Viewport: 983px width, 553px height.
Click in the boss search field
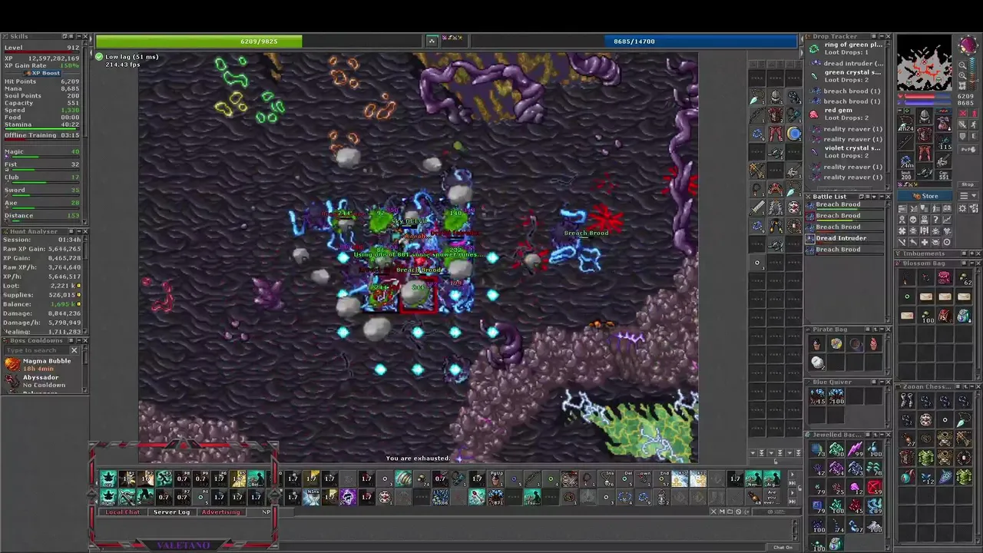click(x=36, y=350)
